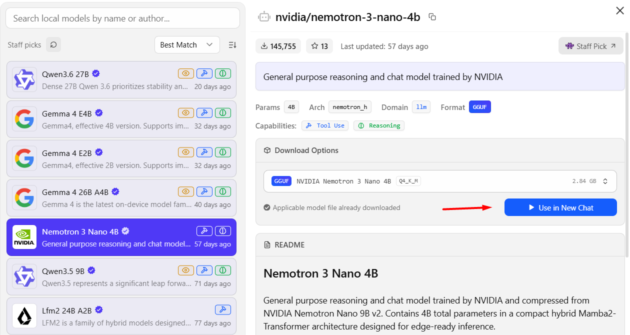Click the purple model description banner
630x335 pixels.
(x=440, y=77)
